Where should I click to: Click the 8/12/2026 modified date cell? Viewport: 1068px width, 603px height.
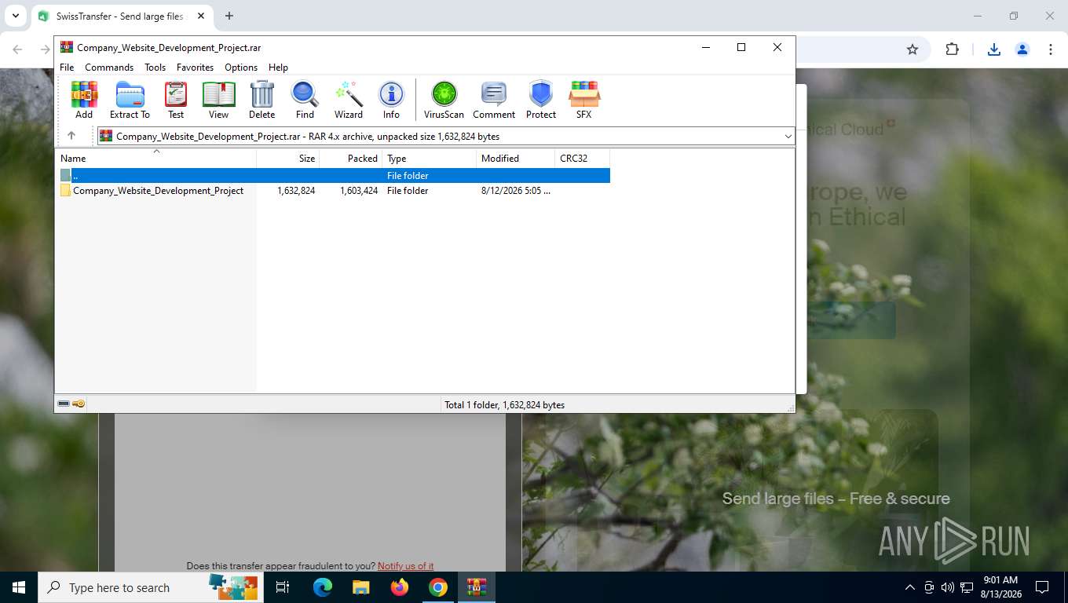(516, 191)
